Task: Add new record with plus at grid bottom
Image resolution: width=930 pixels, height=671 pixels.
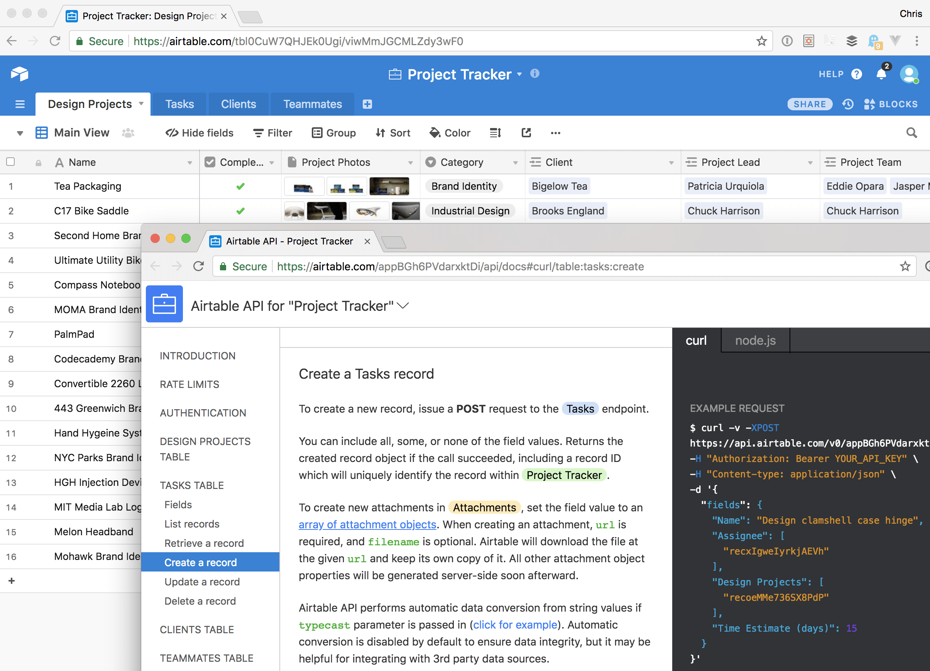Action: pyautogui.click(x=12, y=581)
